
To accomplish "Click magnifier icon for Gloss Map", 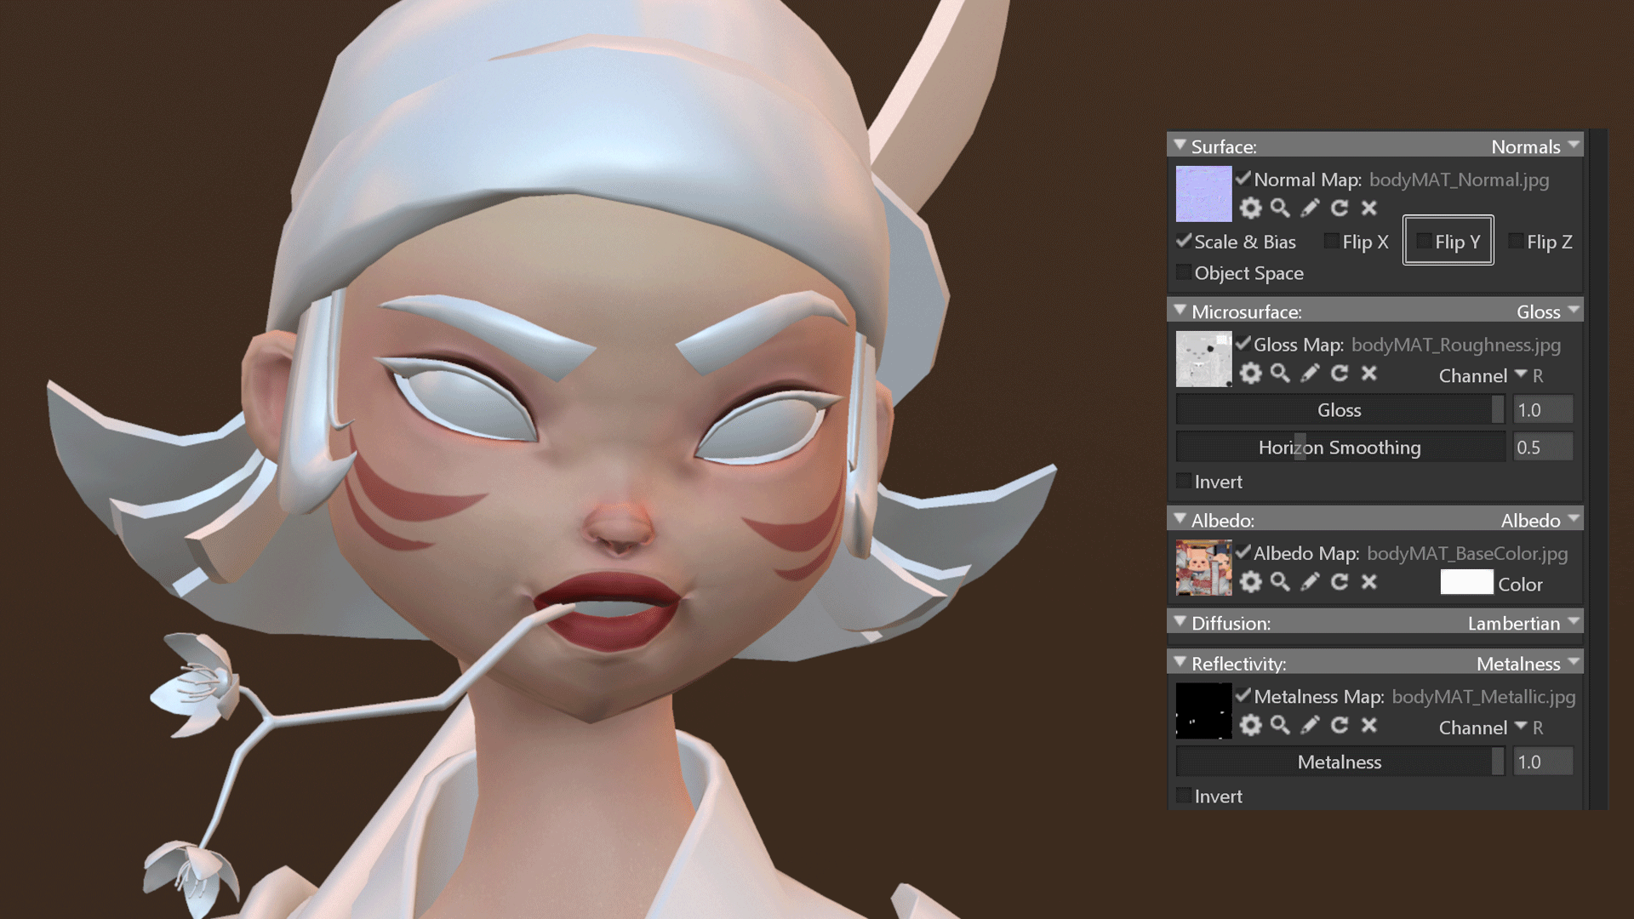I will [x=1280, y=373].
